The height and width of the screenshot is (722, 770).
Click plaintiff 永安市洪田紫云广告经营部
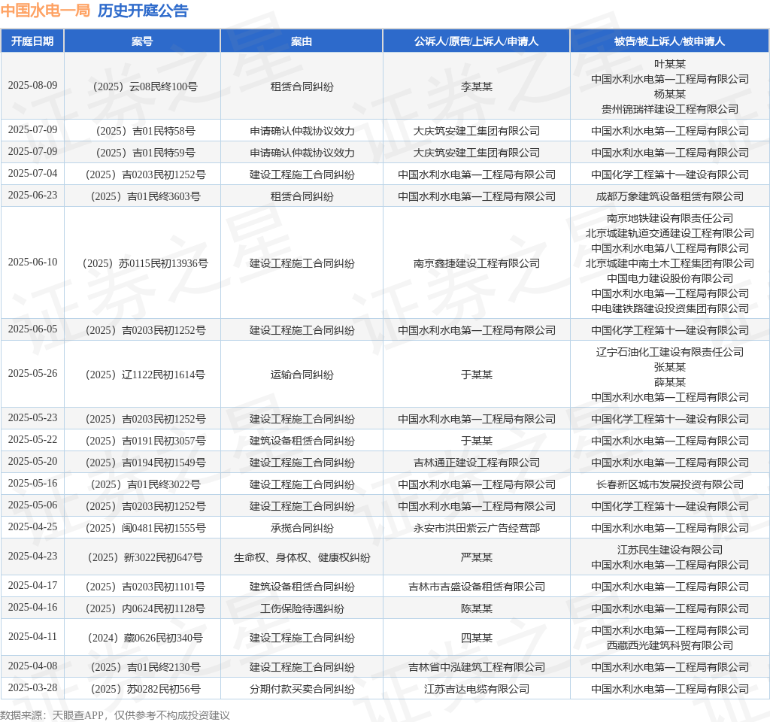[476, 529]
